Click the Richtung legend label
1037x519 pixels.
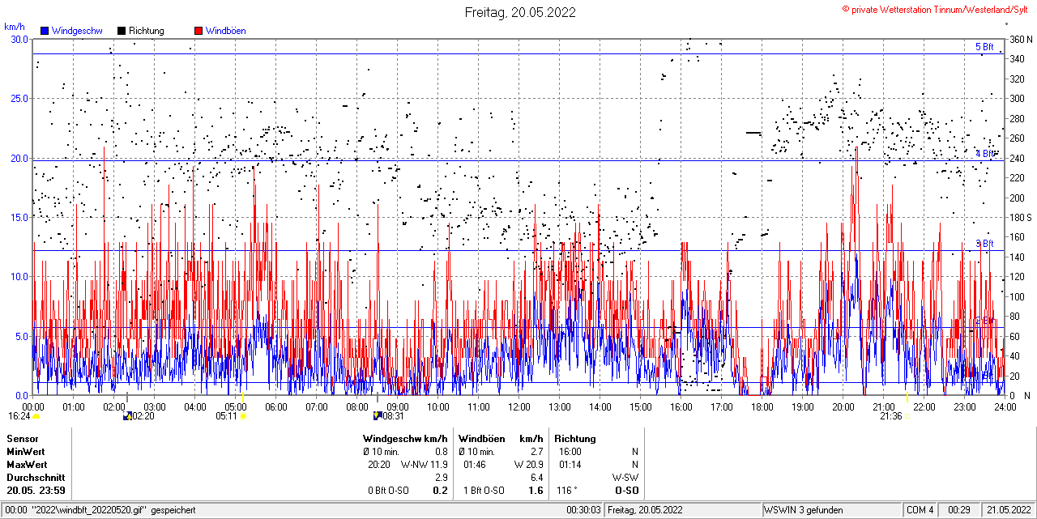(x=147, y=31)
